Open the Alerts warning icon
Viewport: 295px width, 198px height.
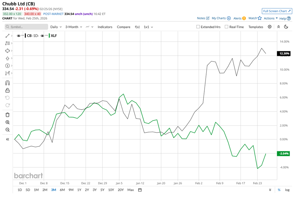pyautogui.click(x=244, y=18)
